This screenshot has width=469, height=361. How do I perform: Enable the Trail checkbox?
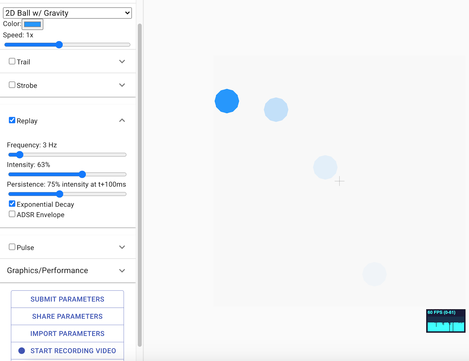[12, 61]
